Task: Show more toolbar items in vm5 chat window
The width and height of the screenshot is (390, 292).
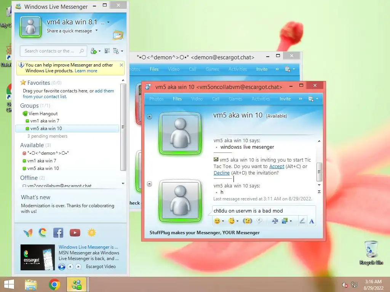Action: click(x=300, y=99)
